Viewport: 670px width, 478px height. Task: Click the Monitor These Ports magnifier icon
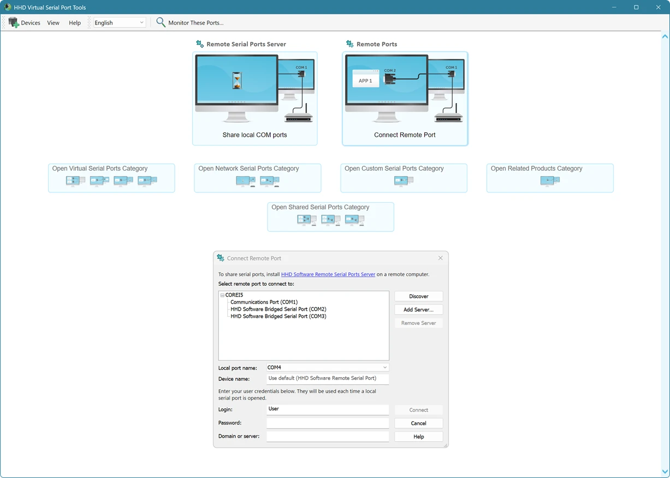(x=161, y=22)
